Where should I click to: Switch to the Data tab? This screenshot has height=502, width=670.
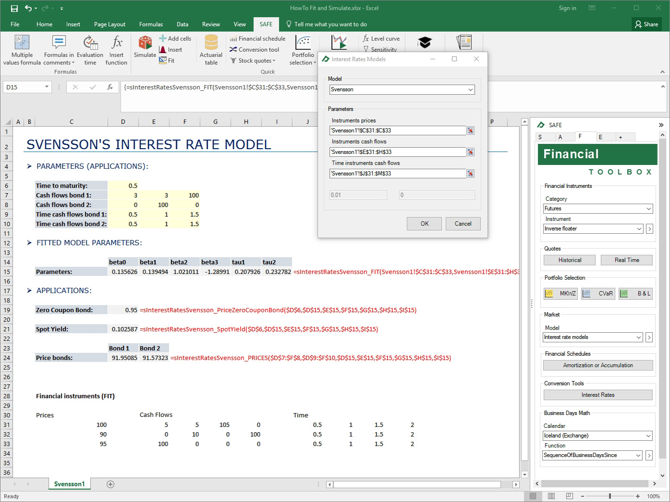[x=182, y=24]
